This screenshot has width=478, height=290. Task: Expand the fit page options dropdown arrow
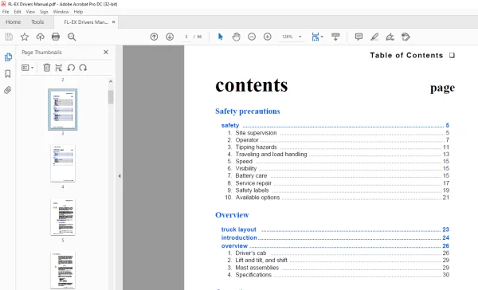[322, 37]
